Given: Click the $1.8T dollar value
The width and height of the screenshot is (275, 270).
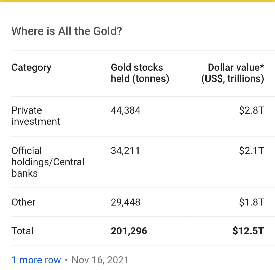Looking at the screenshot, I should (x=252, y=202).
